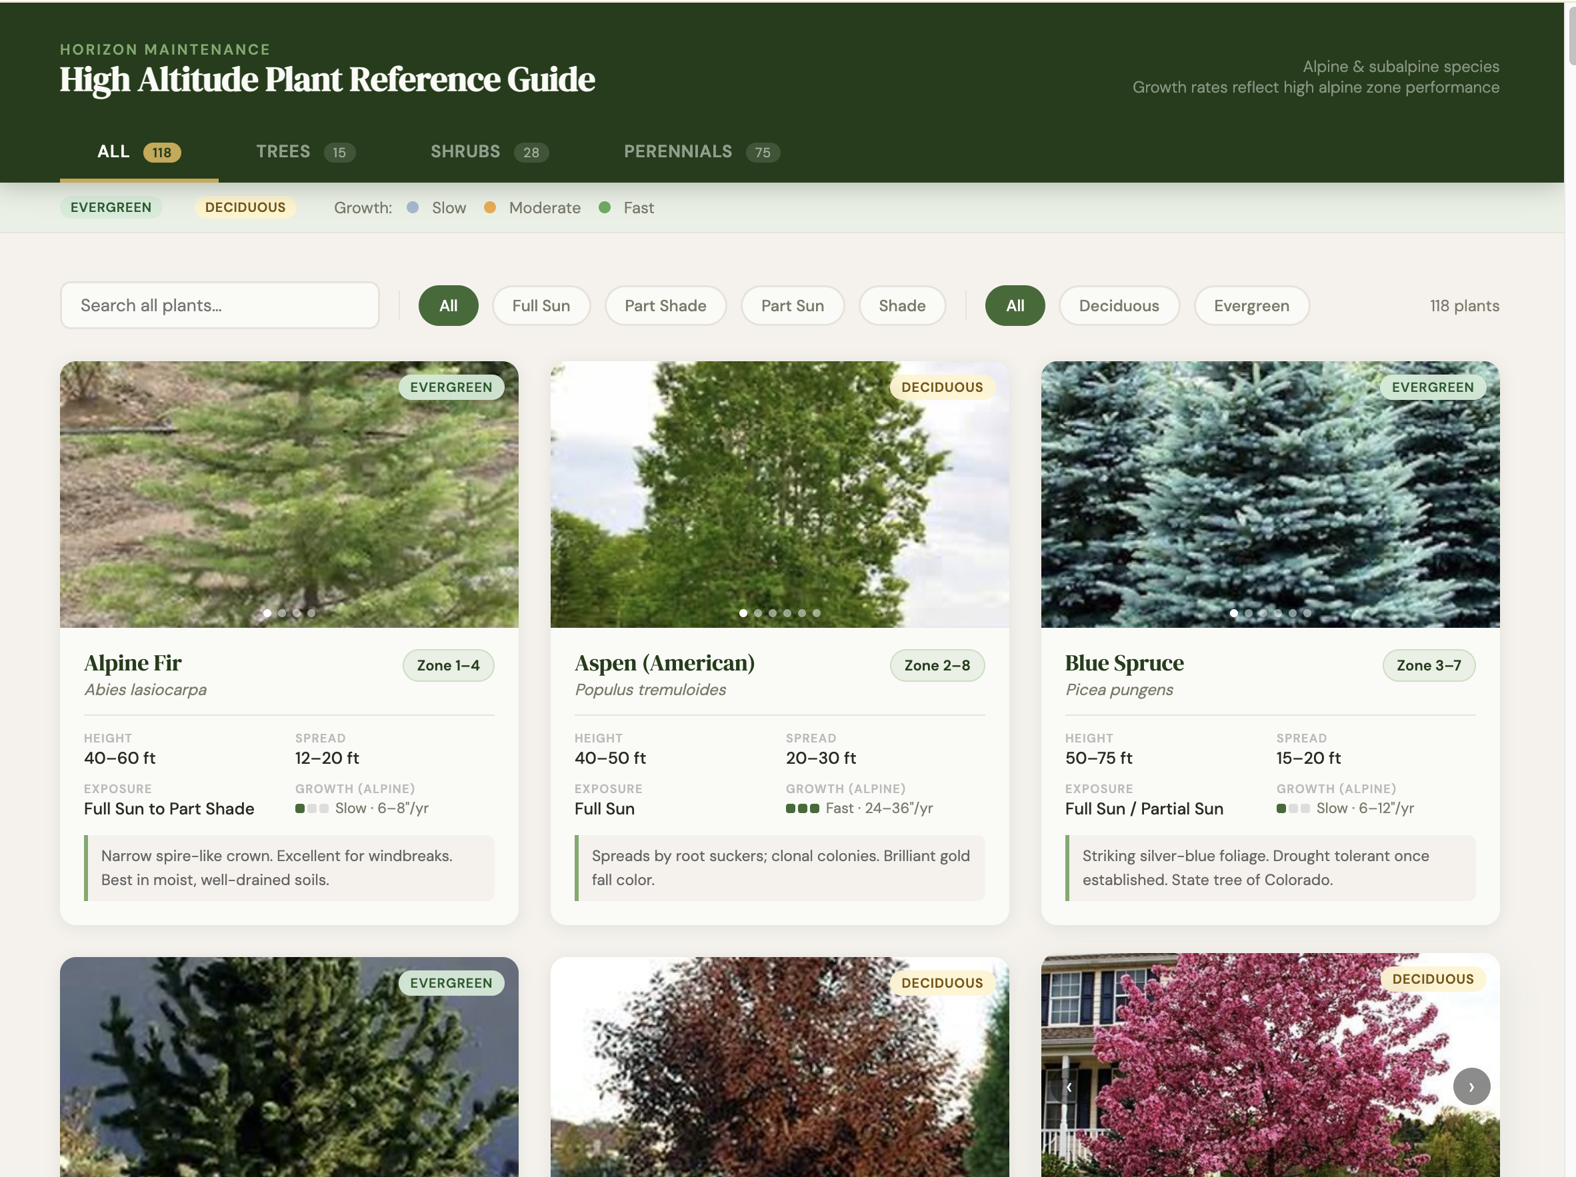Viewport: 1576px width, 1177px height.
Task: Click the Slow · 6–12"/yr growth indicator
Action: point(1345,808)
